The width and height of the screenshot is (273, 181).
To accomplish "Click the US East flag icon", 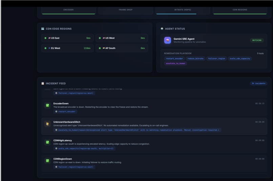I will 49,38.
